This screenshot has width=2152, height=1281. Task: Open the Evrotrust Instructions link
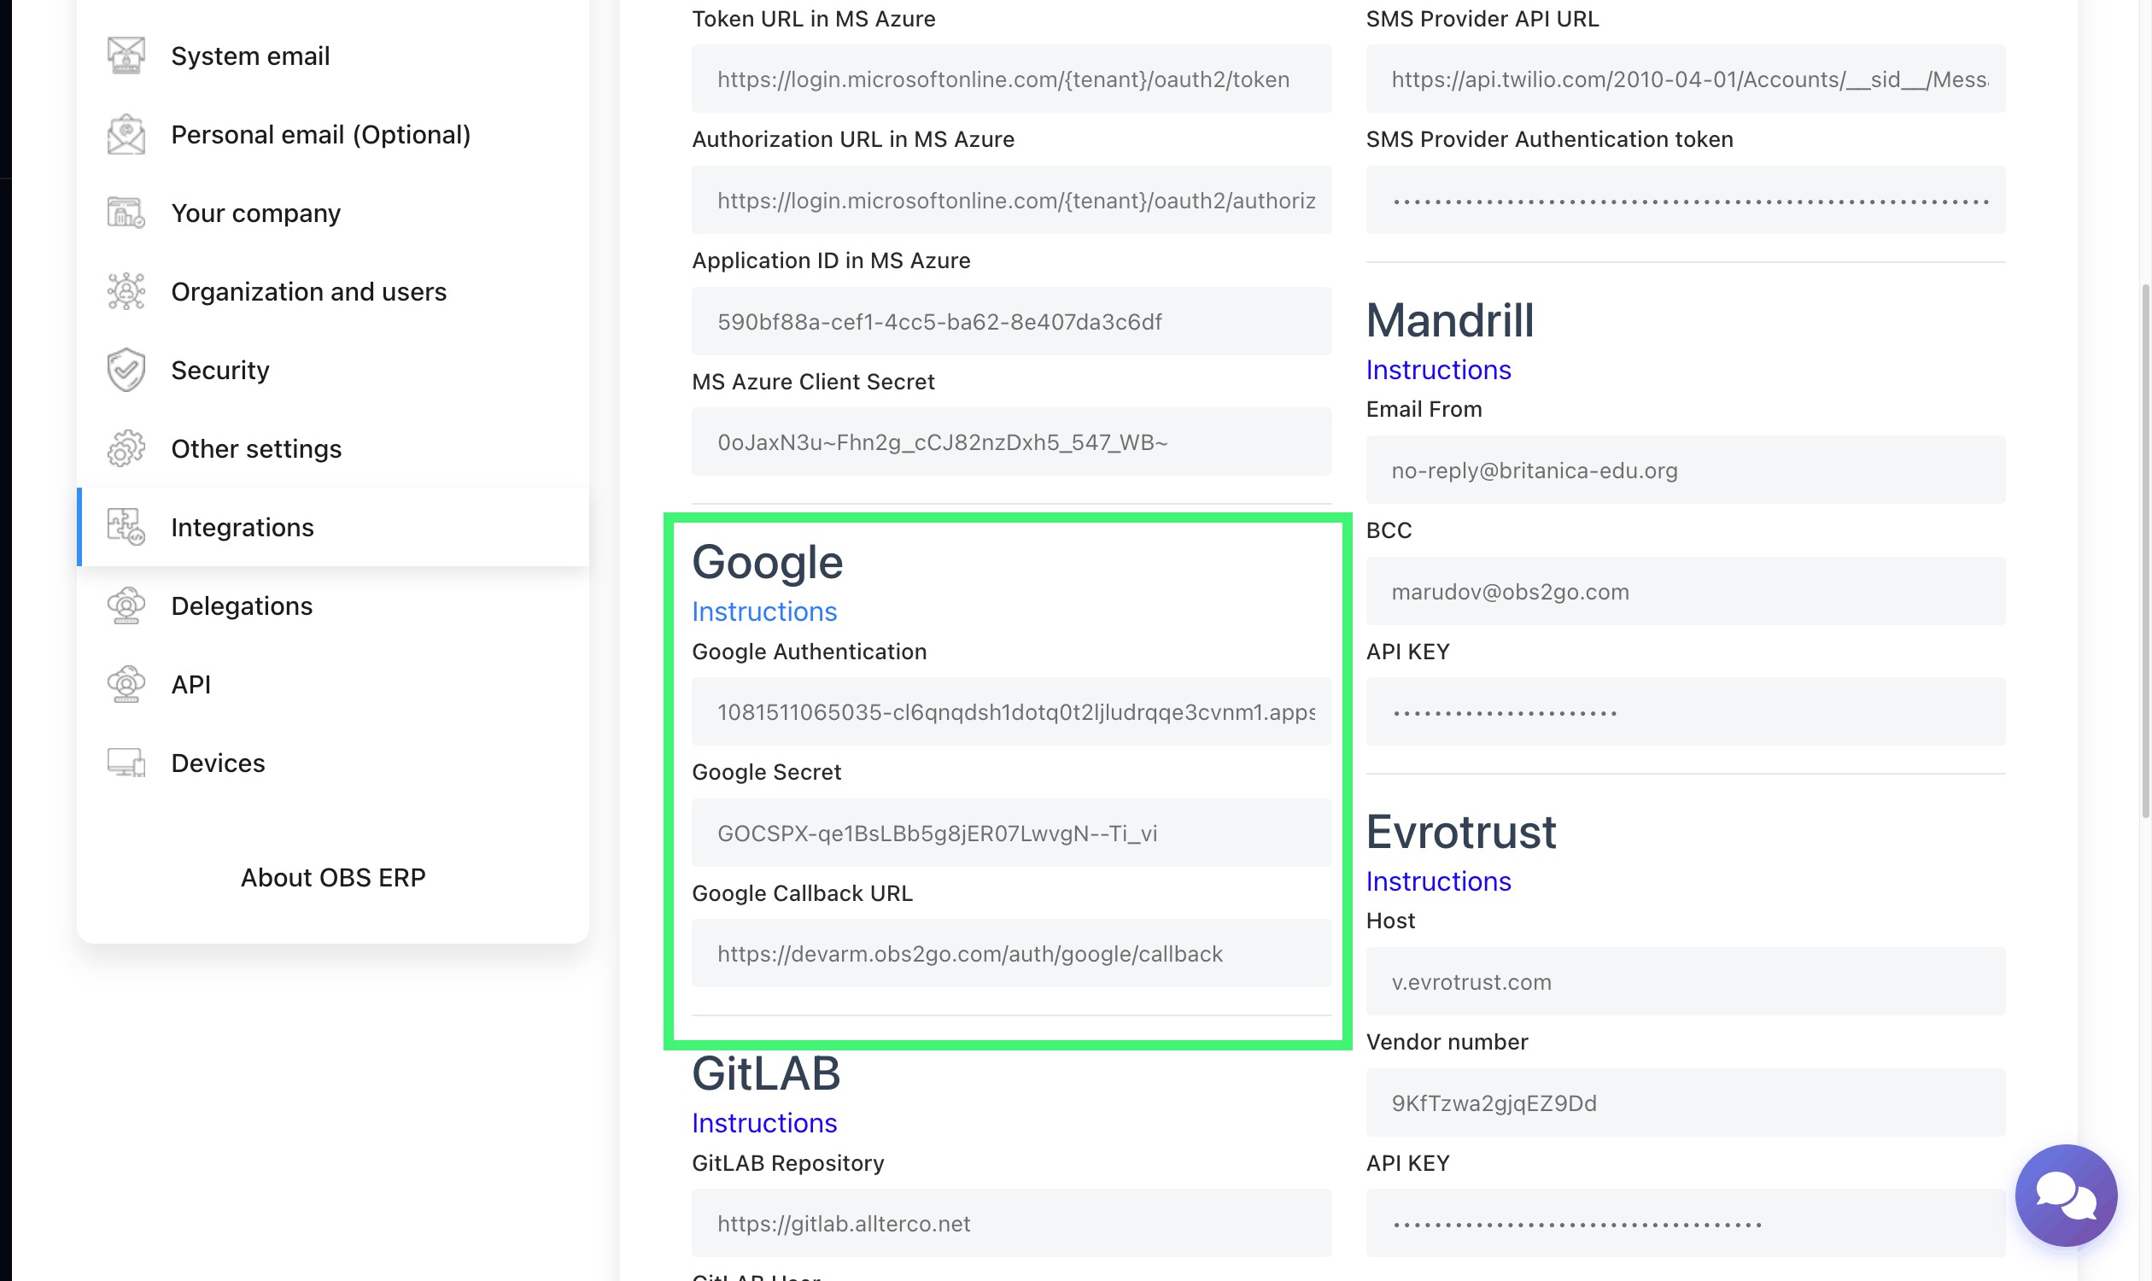point(1438,881)
